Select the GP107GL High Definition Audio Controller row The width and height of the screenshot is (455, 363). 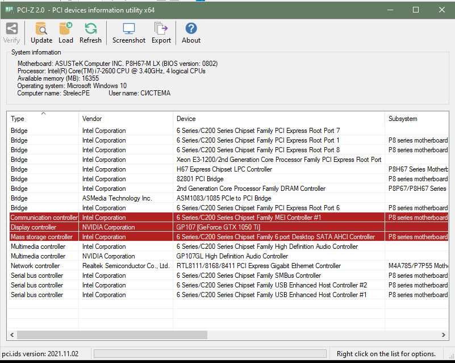pos(229,256)
